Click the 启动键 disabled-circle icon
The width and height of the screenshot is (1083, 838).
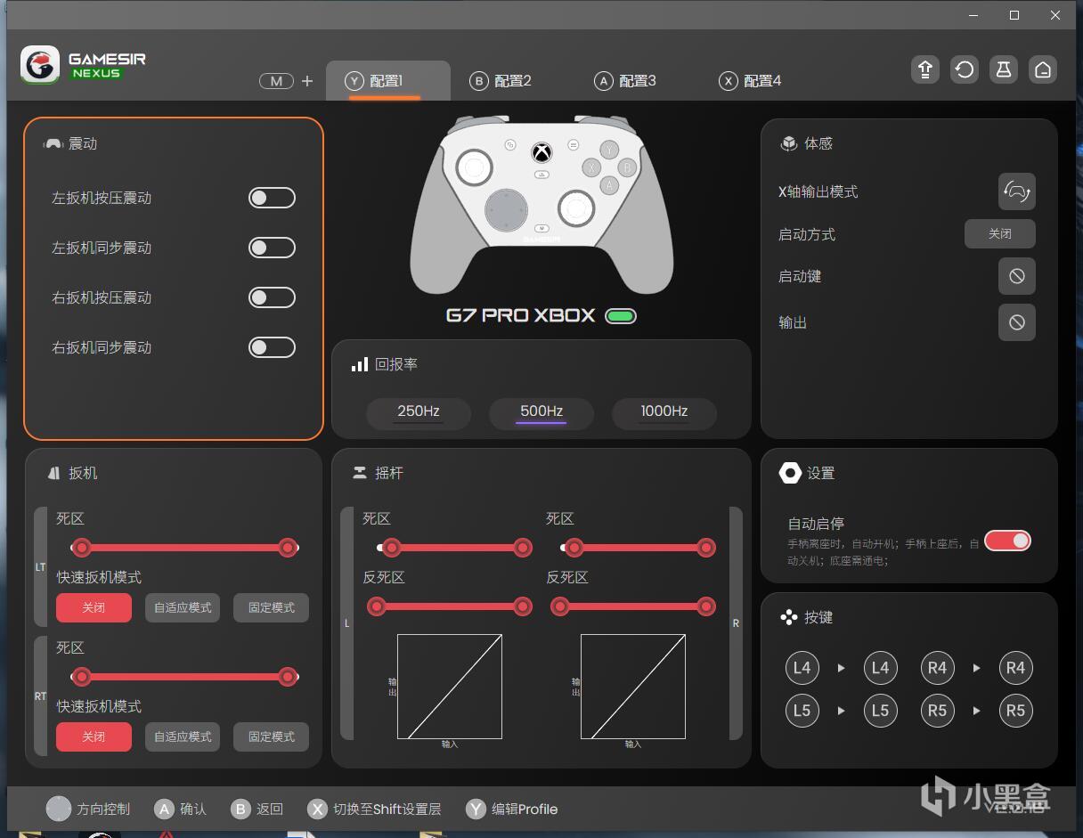(x=1017, y=276)
